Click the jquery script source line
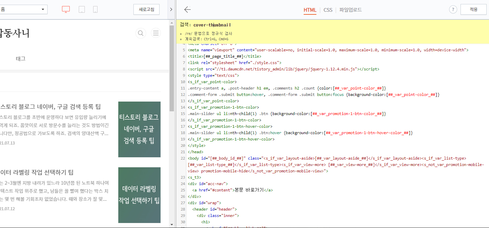Image resolution: width=489 pixels, height=228 pixels. (x=284, y=69)
